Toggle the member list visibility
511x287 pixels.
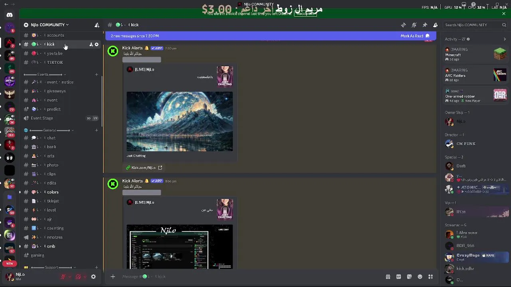pyautogui.click(x=436, y=25)
